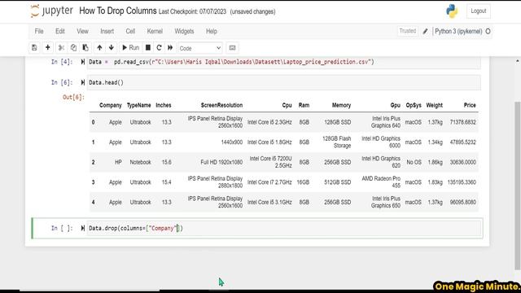Open the Widgets menu
This screenshot has width=521, height=293.
[x=184, y=31]
